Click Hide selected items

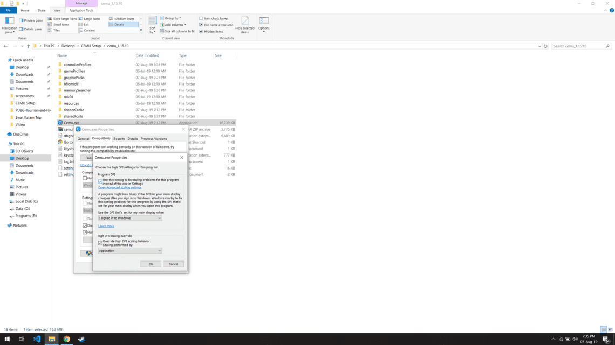(x=245, y=25)
